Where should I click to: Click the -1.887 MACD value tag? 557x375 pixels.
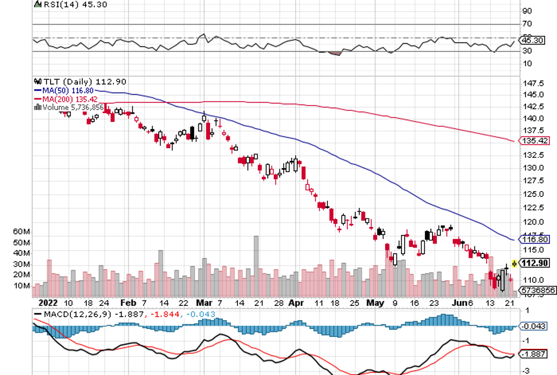[534, 354]
